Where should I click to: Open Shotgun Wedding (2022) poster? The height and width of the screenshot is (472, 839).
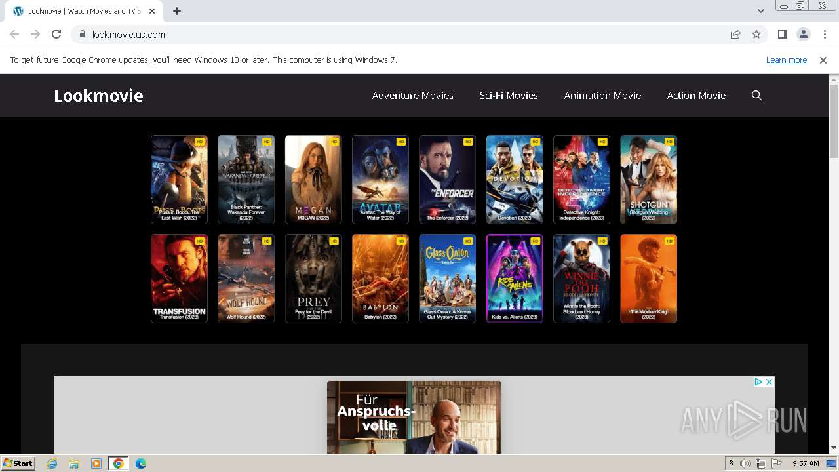648,180
